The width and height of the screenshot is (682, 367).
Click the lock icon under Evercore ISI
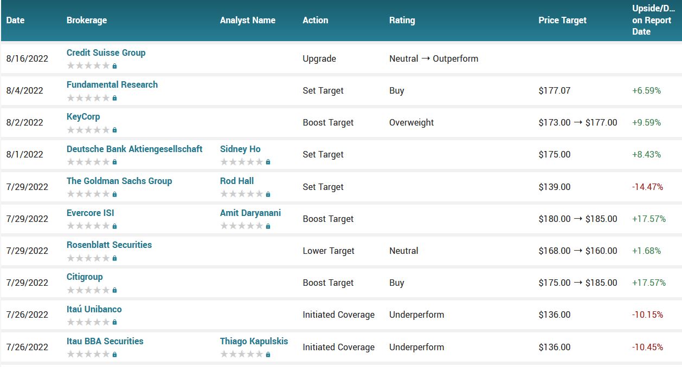(x=114, y=226)
